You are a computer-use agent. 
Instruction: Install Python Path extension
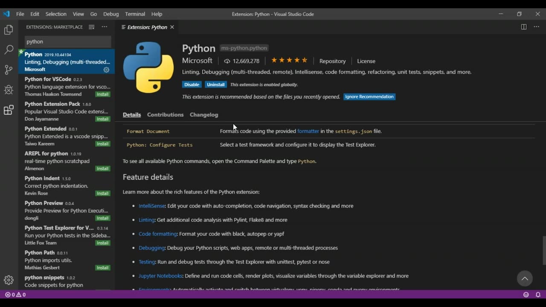pos(102,268)
